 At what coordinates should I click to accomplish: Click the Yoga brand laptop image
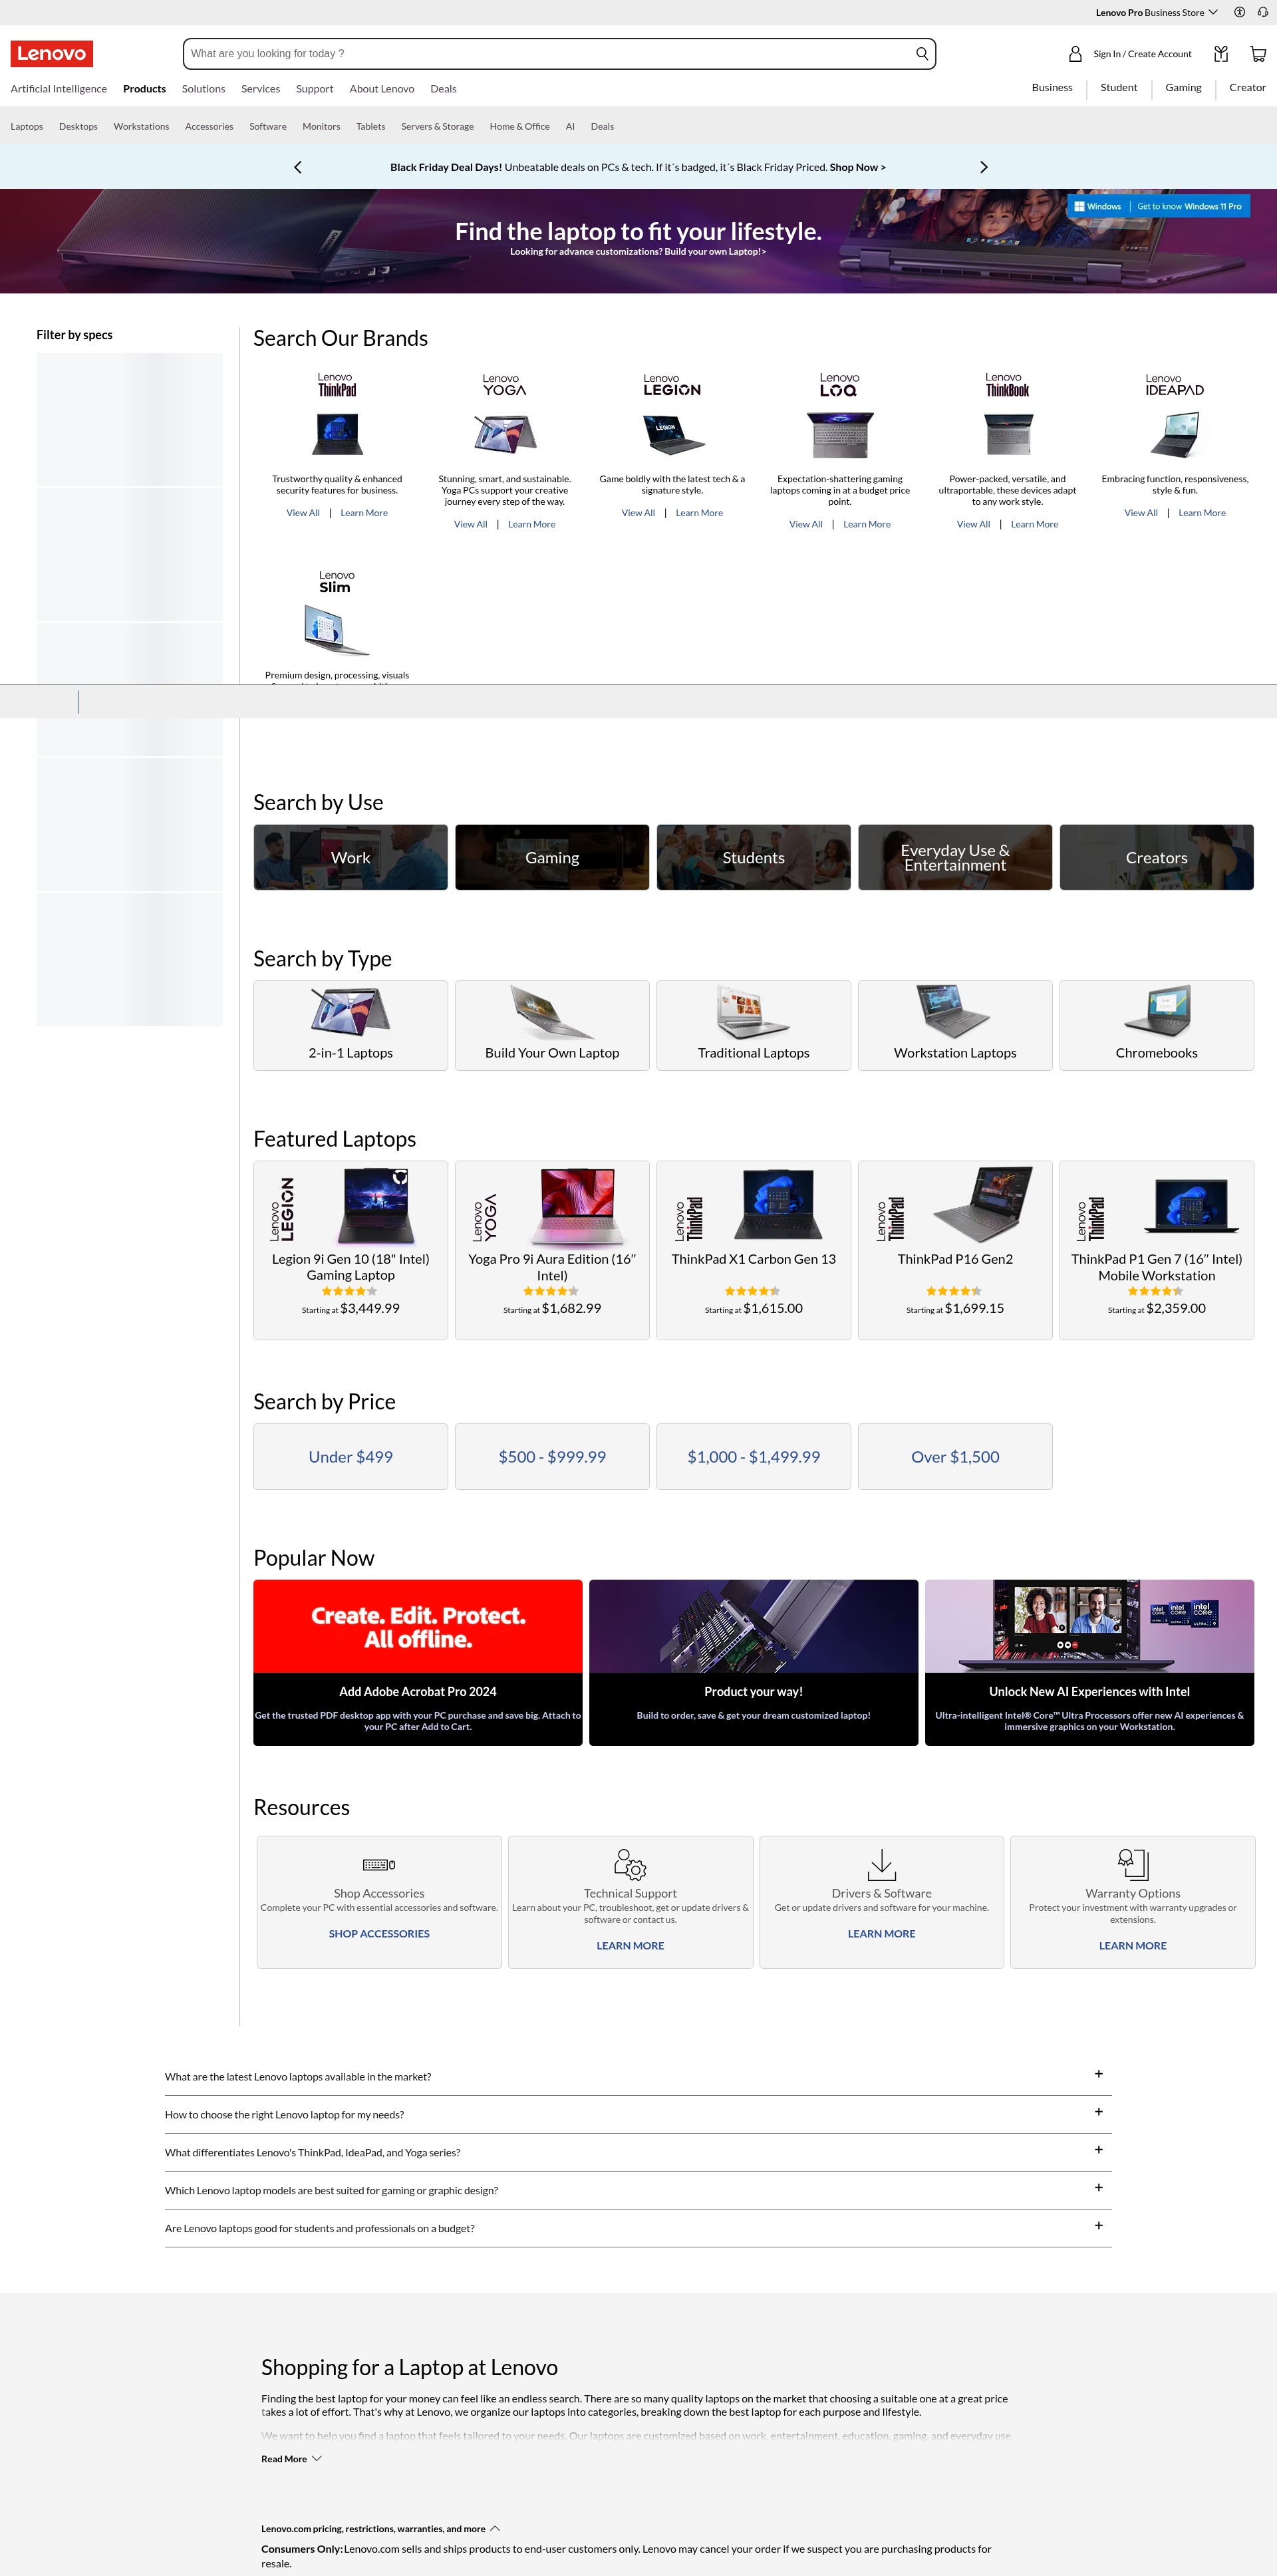tap(505, 434)
